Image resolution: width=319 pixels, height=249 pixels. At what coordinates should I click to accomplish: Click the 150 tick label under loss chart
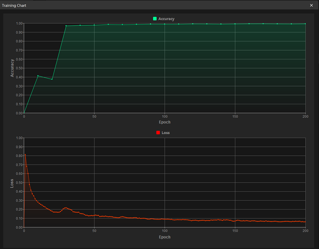coord(235,231)
